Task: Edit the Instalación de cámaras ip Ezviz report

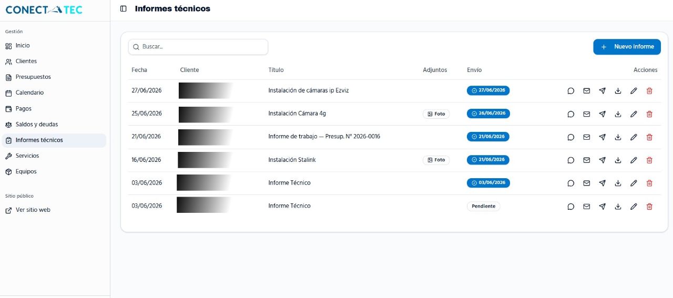Action: tap(634, 91)
